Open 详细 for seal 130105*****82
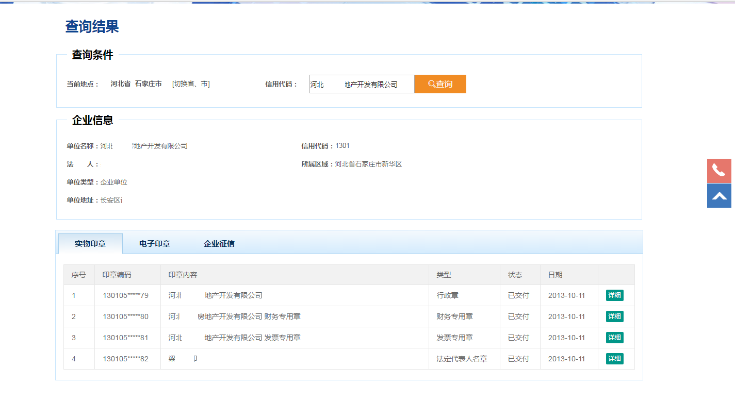735x401 pixels. point(615,359)
